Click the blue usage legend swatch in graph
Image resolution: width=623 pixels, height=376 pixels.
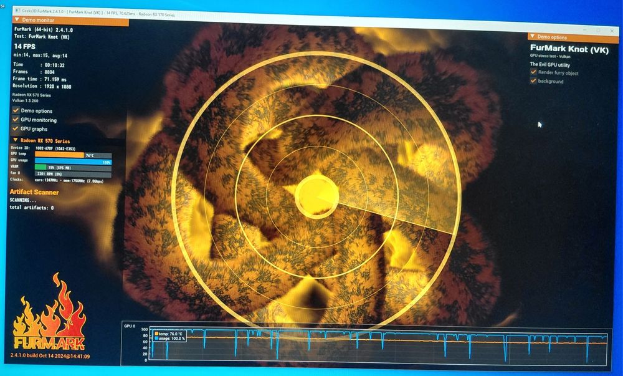click(156, 338)
